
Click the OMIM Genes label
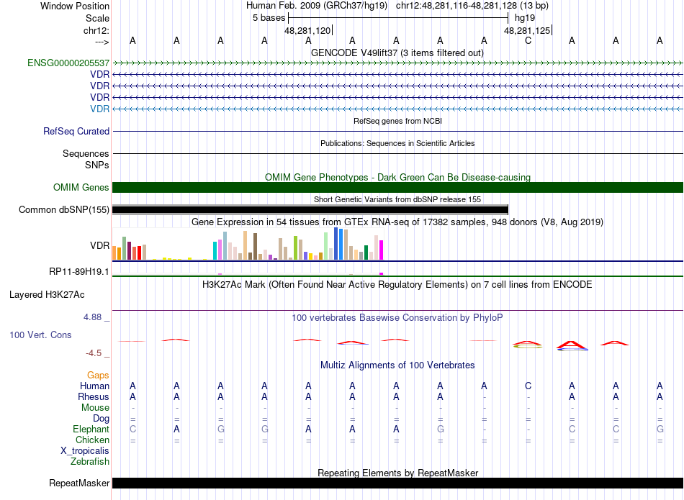(x=81, y=188)
